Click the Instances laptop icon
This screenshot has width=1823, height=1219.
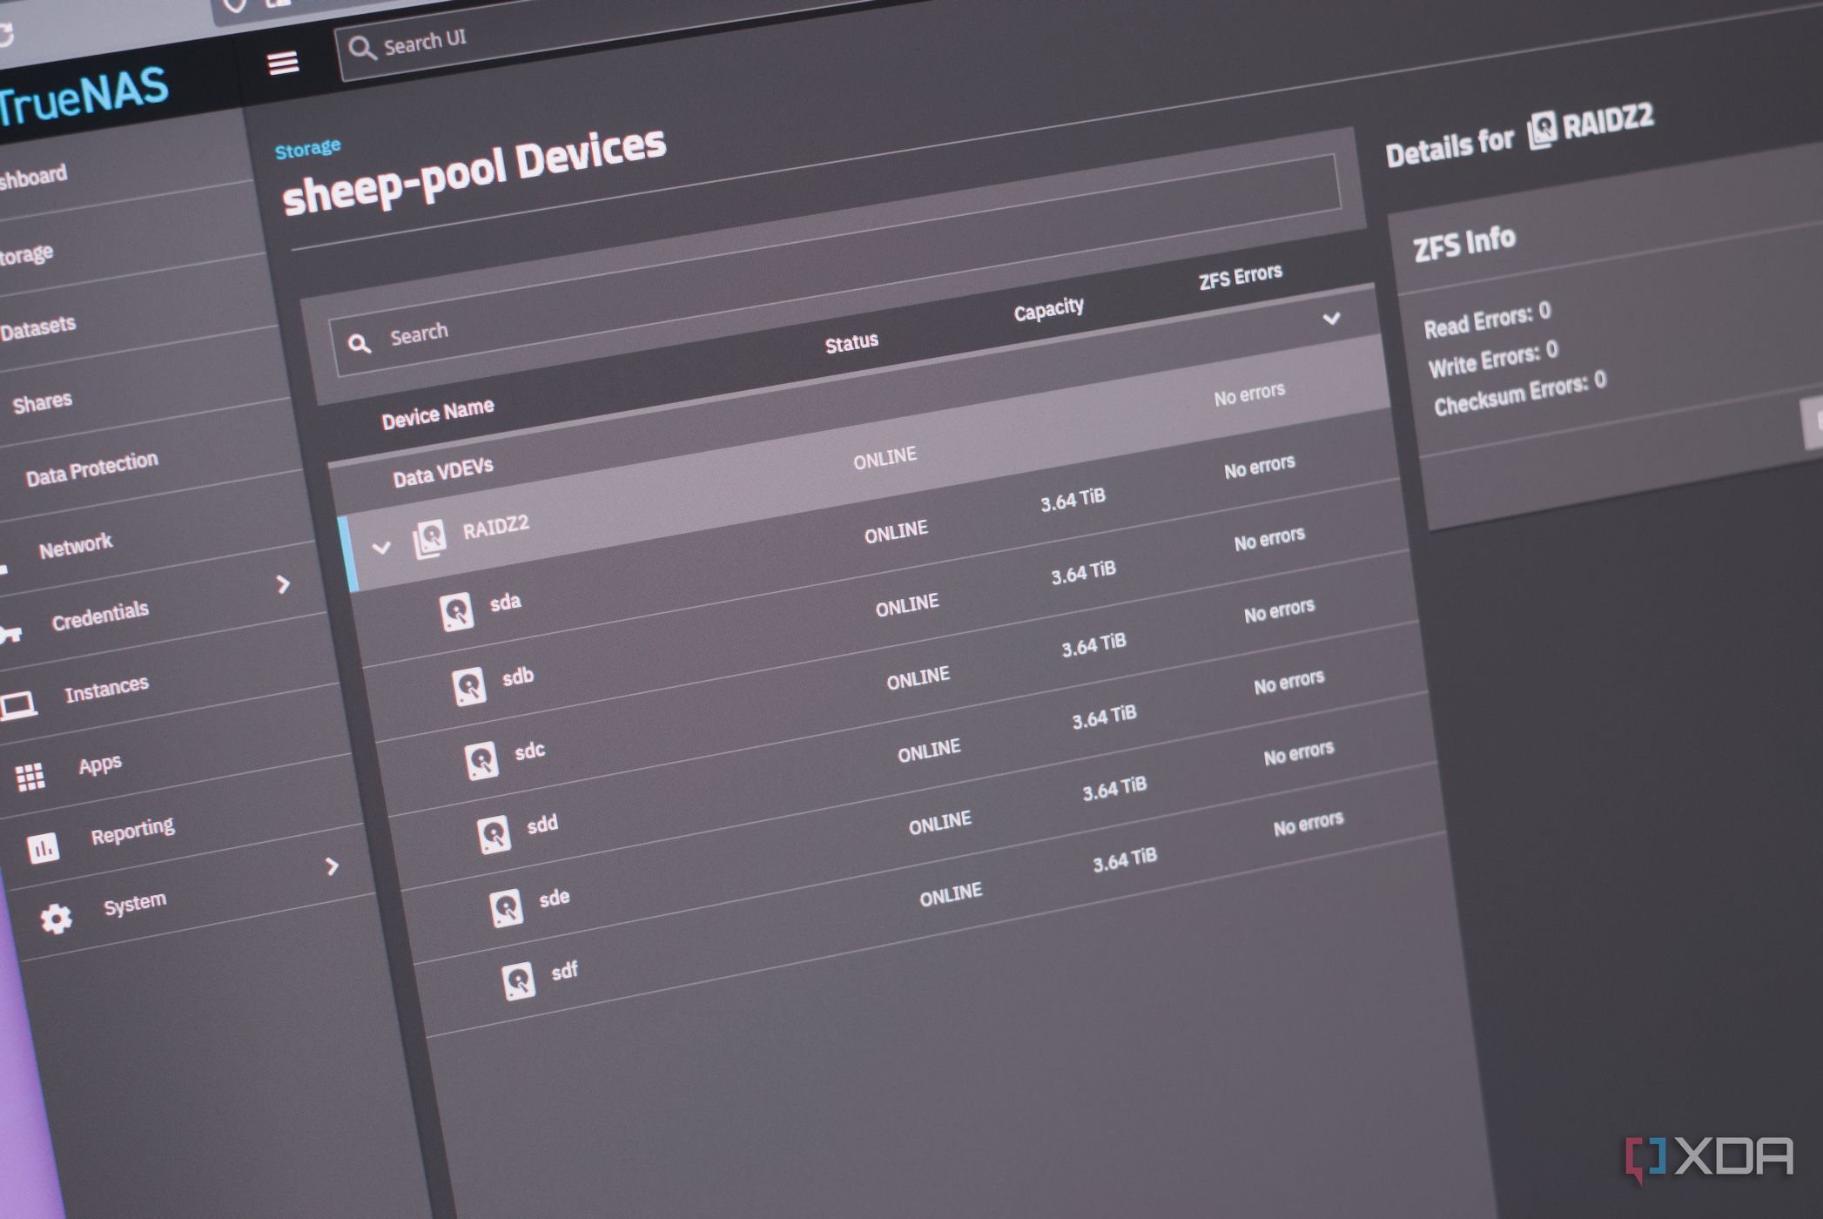(17, 705)
